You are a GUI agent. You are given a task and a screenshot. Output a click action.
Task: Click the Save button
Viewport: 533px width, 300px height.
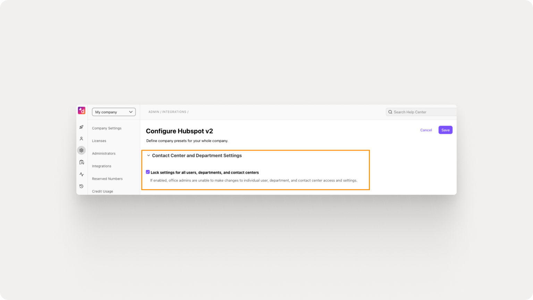445,130
